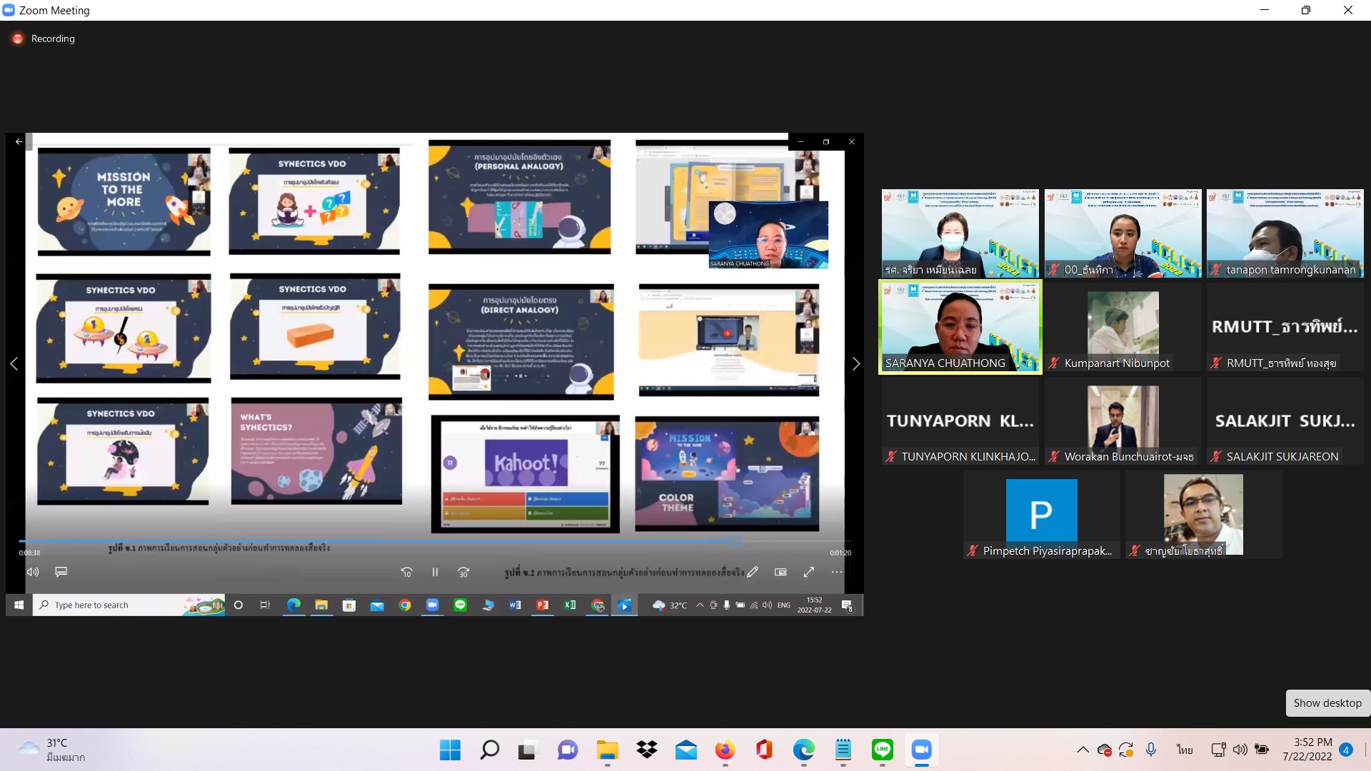Open Zoom from the Windows 11 taskbar
1371x771 pixels.
921,750
